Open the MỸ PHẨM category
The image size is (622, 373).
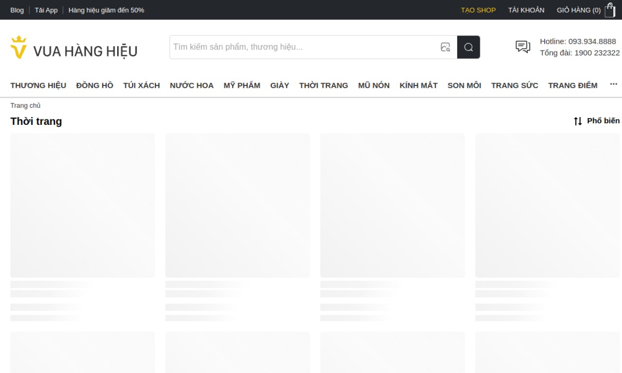coord(242,85)
